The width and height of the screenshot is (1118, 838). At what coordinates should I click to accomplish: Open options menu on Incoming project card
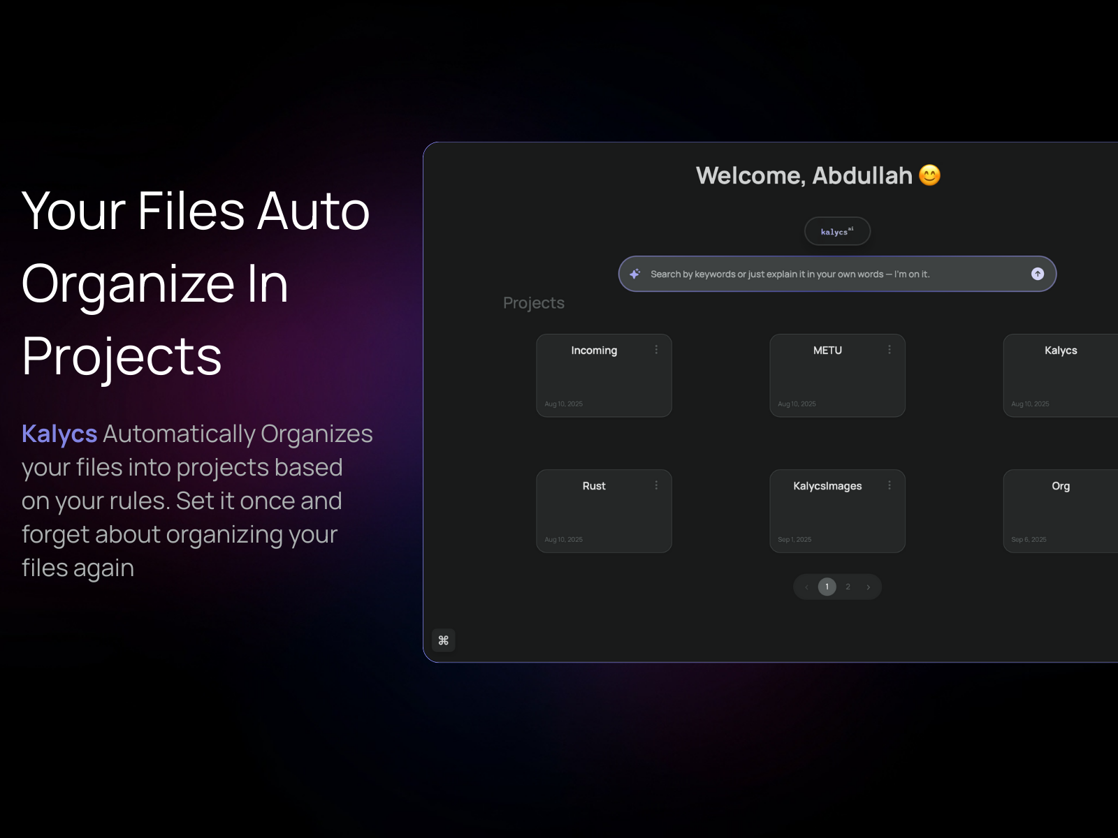click(x=656, y=350)
